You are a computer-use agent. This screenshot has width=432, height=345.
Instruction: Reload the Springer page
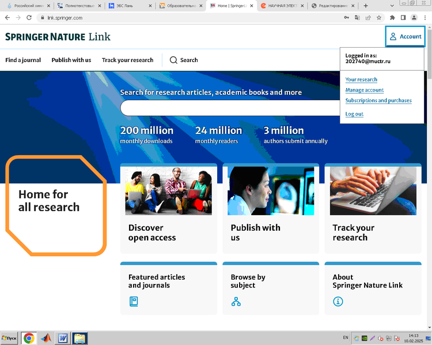pos(29,18)
